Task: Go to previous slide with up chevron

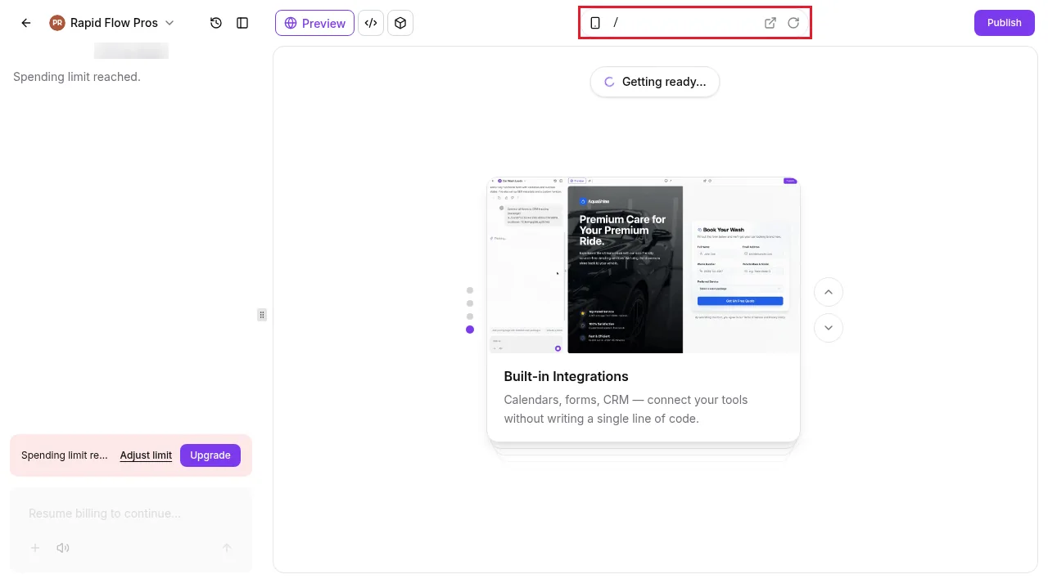Action: coord(829,292)
